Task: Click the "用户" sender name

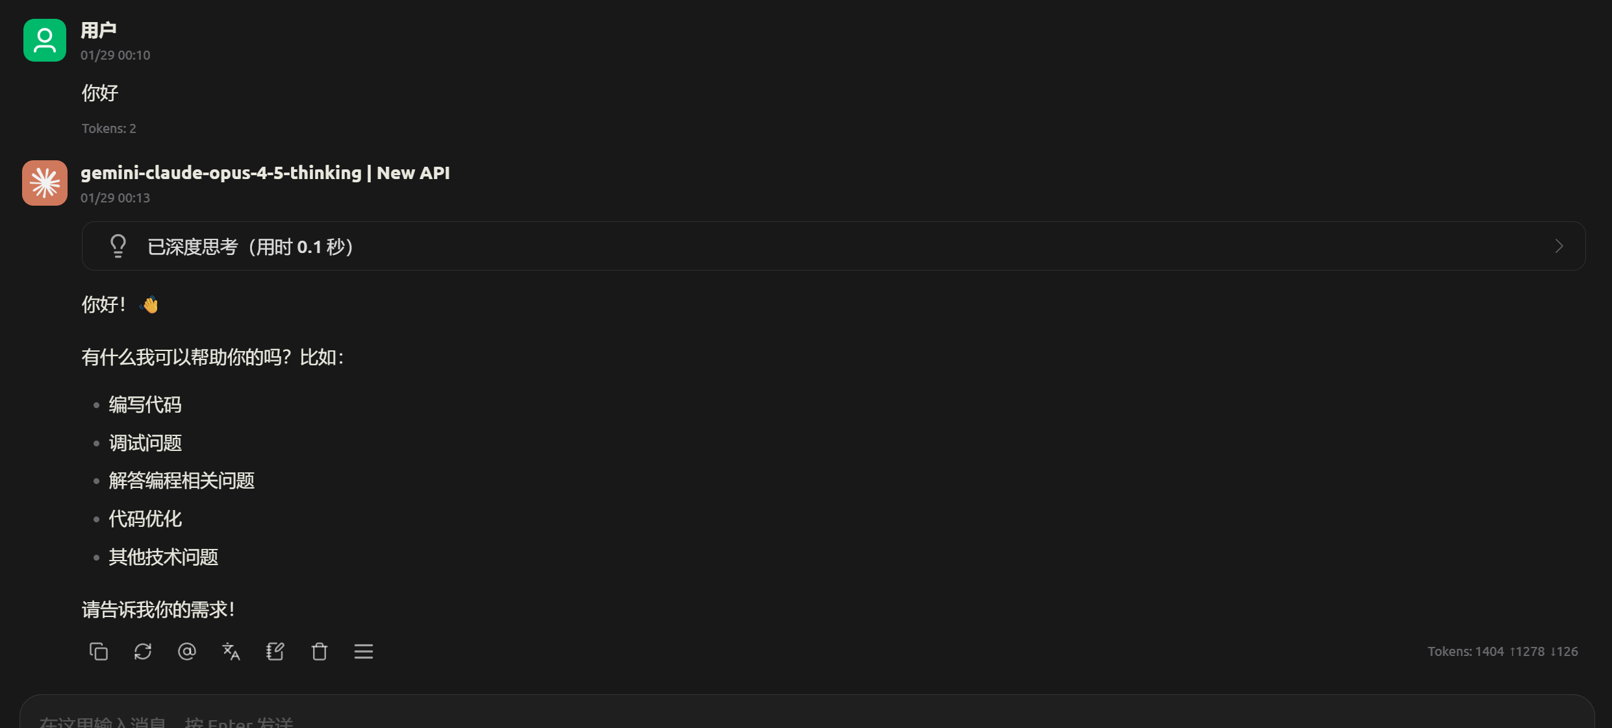Action: (99, 30)
